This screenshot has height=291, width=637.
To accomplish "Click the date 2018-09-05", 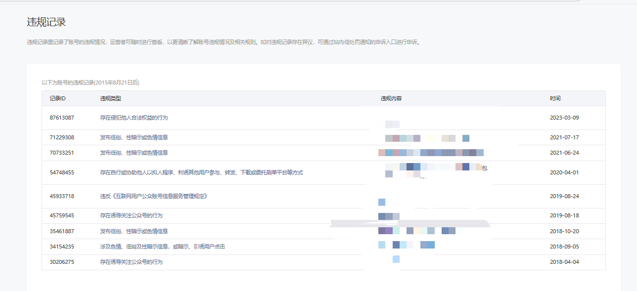I will pos(564,246).
